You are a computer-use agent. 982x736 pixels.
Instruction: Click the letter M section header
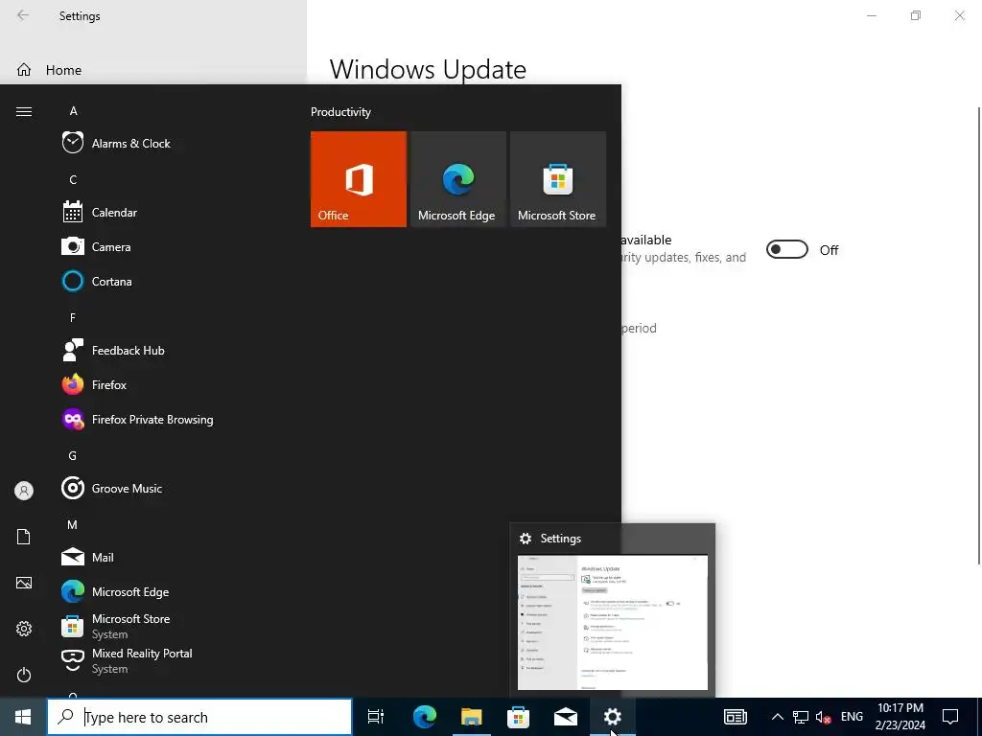pos(73,524)
